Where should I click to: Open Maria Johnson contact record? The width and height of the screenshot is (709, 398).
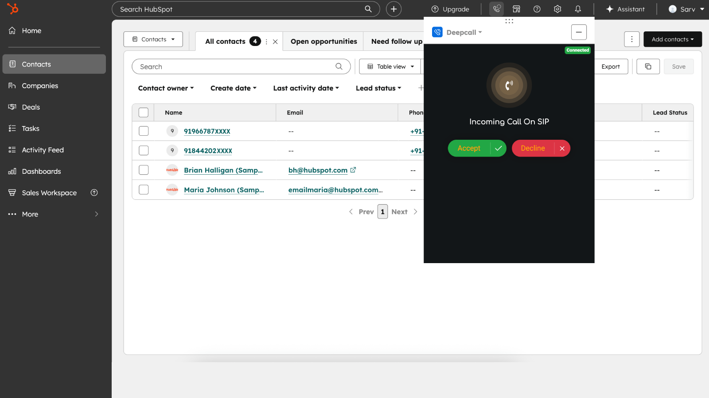pos(224,190)
